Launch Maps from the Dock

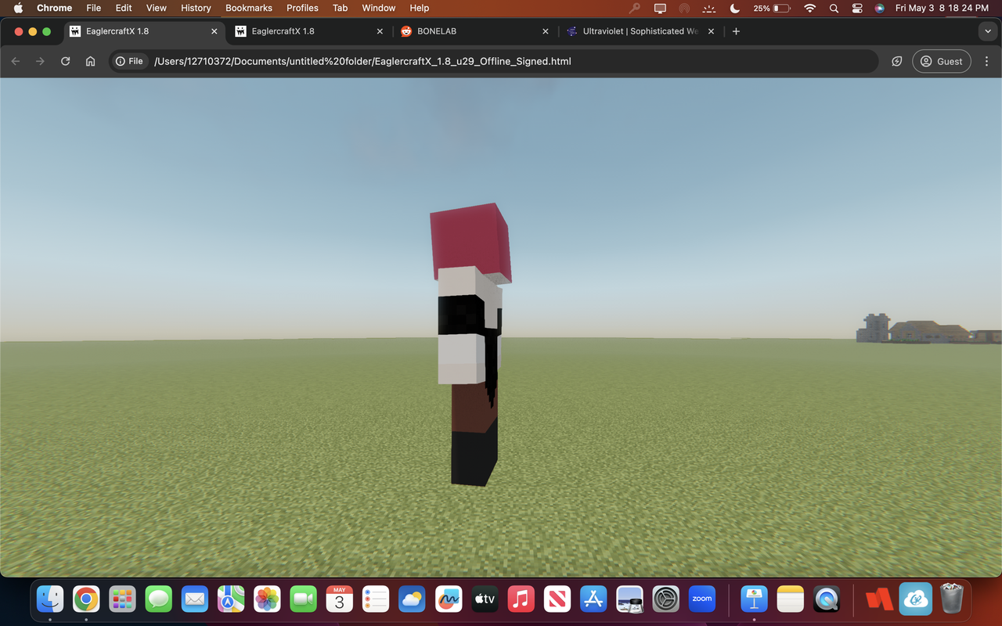[x=231, y=599]
